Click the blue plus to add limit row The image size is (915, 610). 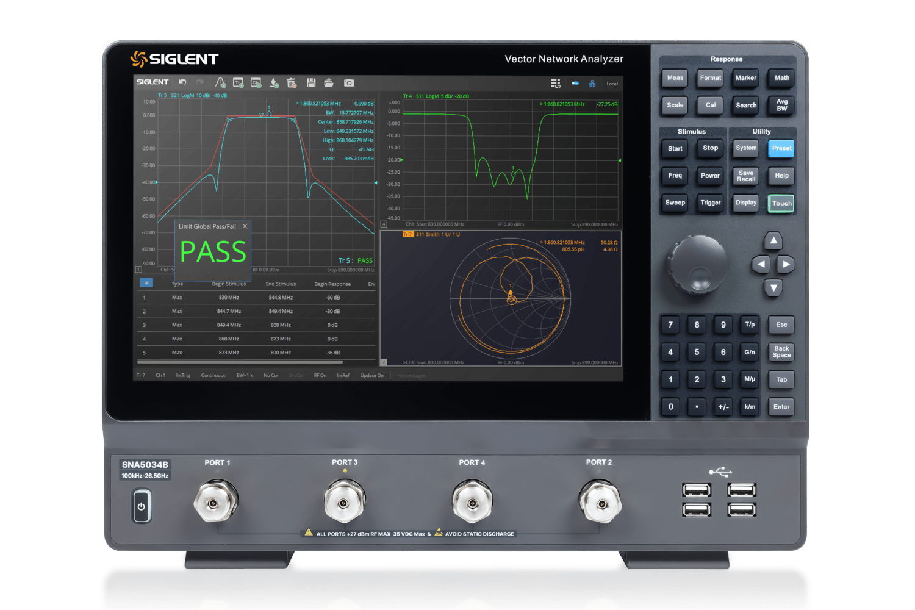pyautogui.click(x=146, y=283)
